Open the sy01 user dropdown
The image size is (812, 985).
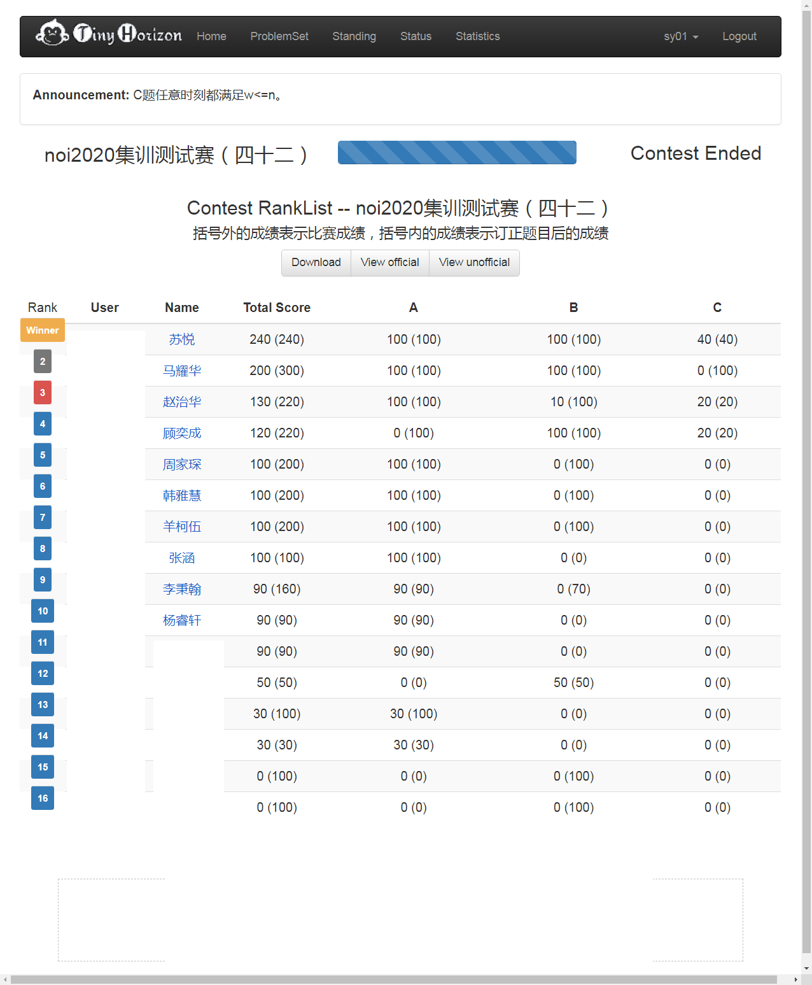point(680,36)
